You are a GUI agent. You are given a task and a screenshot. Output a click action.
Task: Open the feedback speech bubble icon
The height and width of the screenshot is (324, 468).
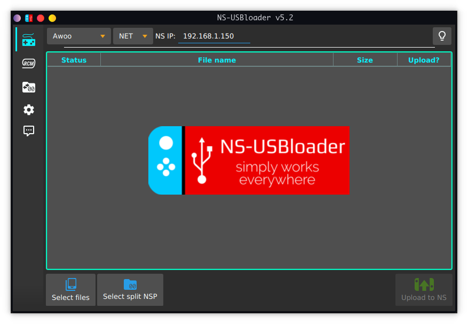(x=28, y=131)
